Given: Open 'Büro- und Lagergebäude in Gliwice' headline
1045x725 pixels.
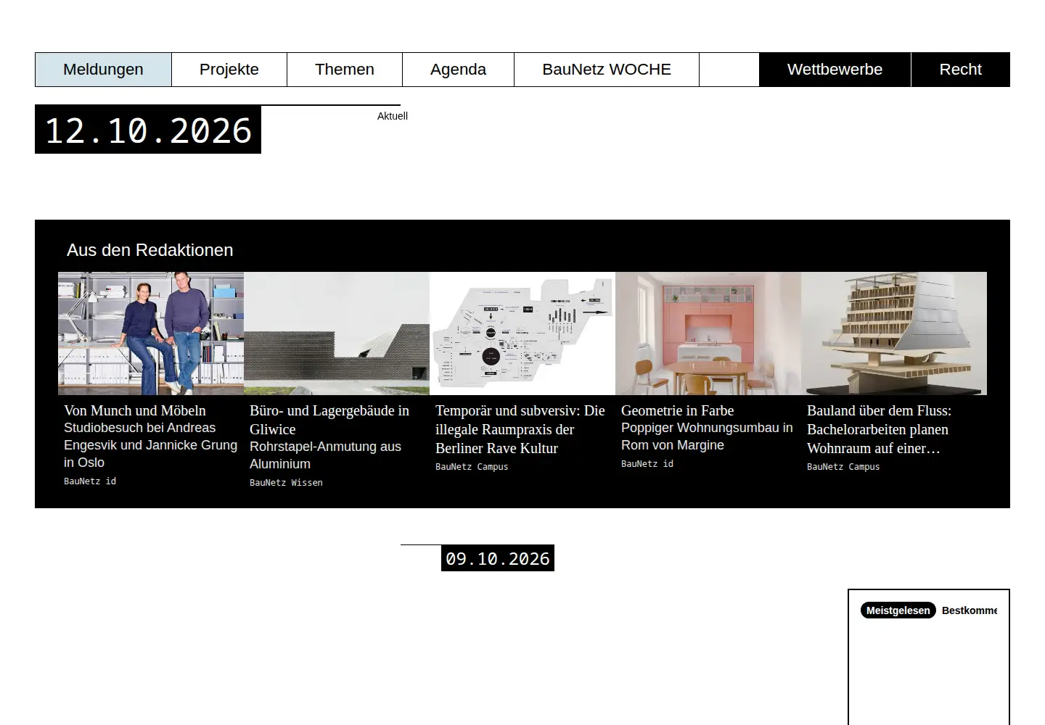Looking at the screenshot, I should pyautogui.click(x=329, y=420).
